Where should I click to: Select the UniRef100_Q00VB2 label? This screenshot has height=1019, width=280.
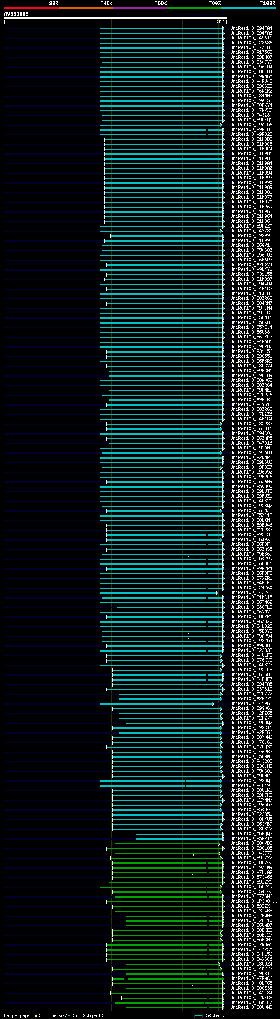tap(251, 844)
